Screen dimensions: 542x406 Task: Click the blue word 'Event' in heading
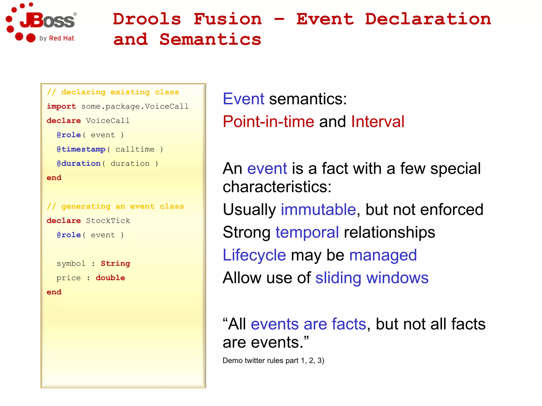click(x=243, y=99)
